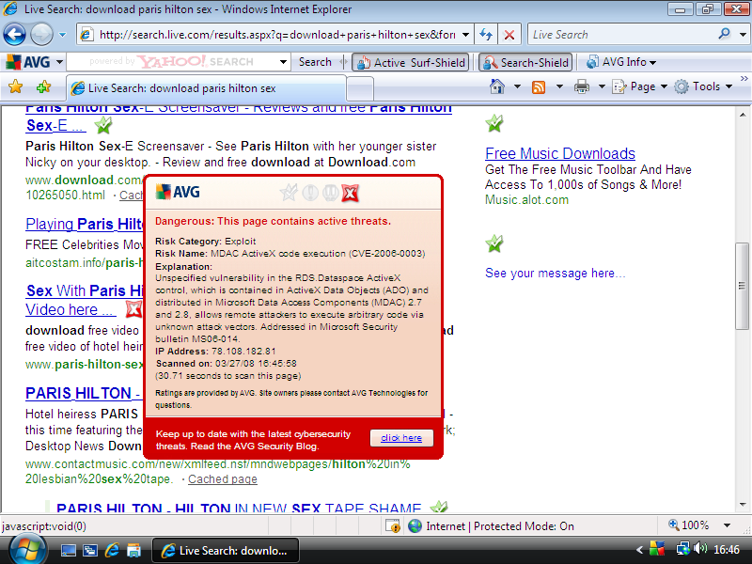Click the volume speaker icon in the system tray
This screenshot has width=752, height=564.
(x=700, y=548)
